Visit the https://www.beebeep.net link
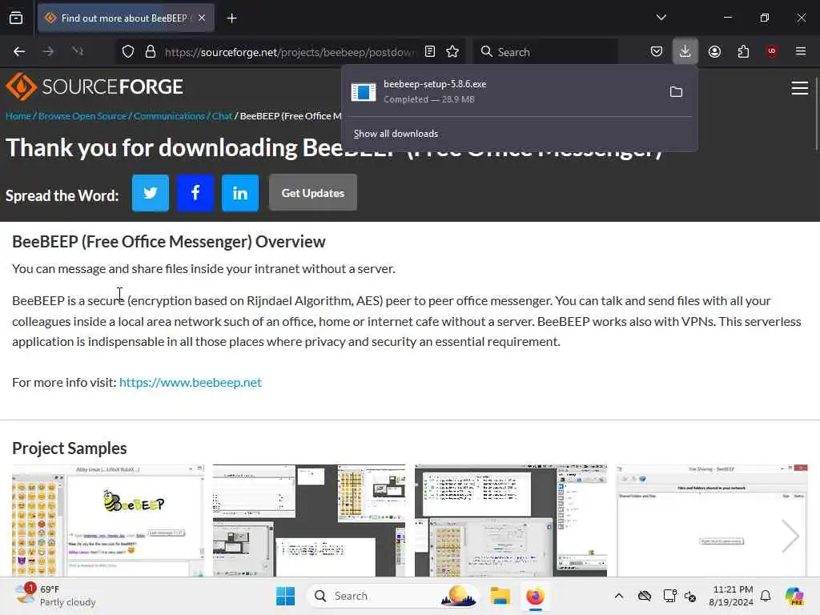Viewport: 820px width, 615px height. (x=191, y=382)
